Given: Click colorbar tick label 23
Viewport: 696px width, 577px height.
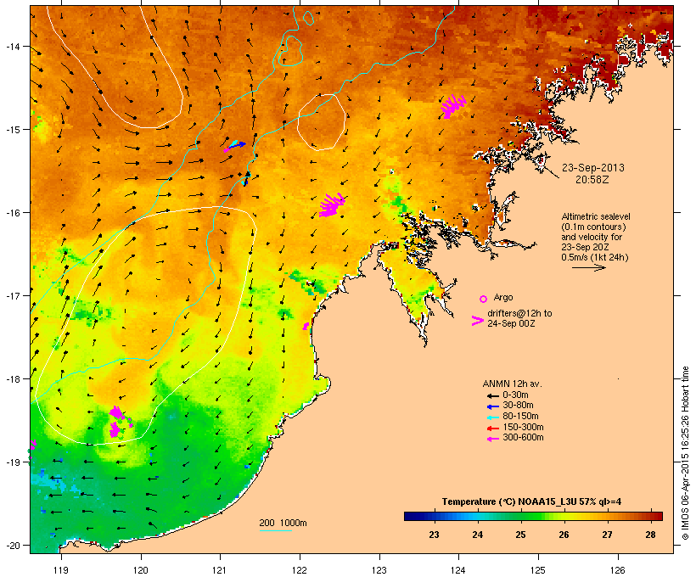Looking at the screenshot, I should (434, 535).
